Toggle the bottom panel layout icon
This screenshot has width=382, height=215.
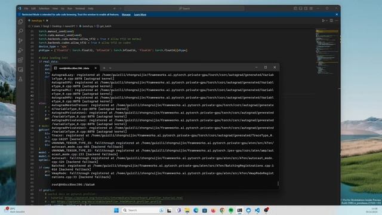click(x=301, y=8)
